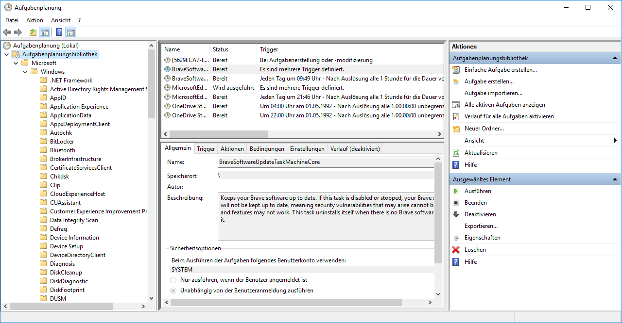Image resolution: width=622 pixels, height=323 pixels.
Task: Click the Aufgabenplanung (Lokal) clock icon
Action: [x=7, y=46]
